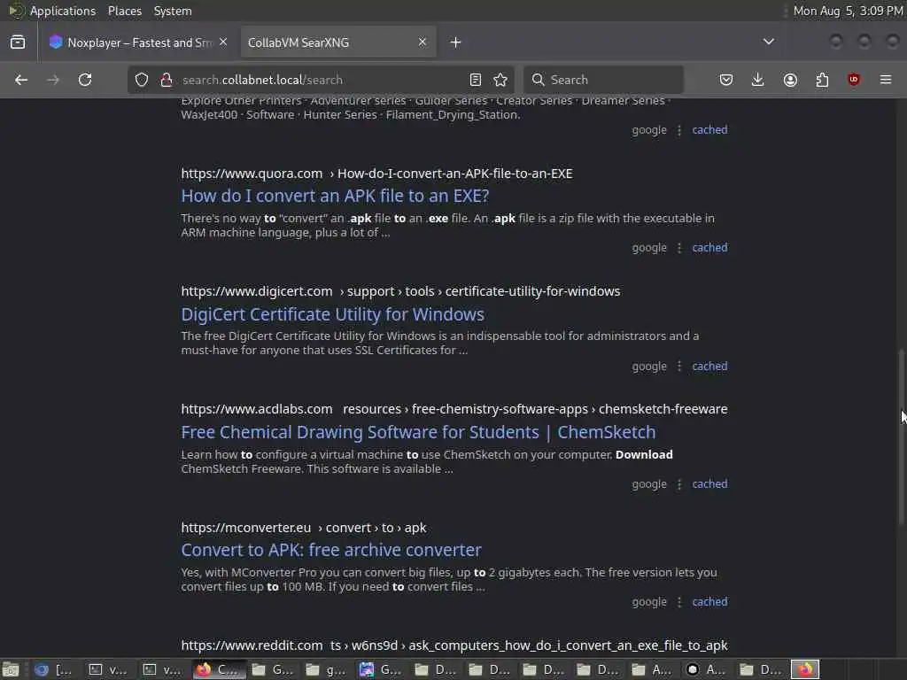The image size is (907, 680).
Task: Click 'google' engine label under DigiCert result
Action: [649, 366]
